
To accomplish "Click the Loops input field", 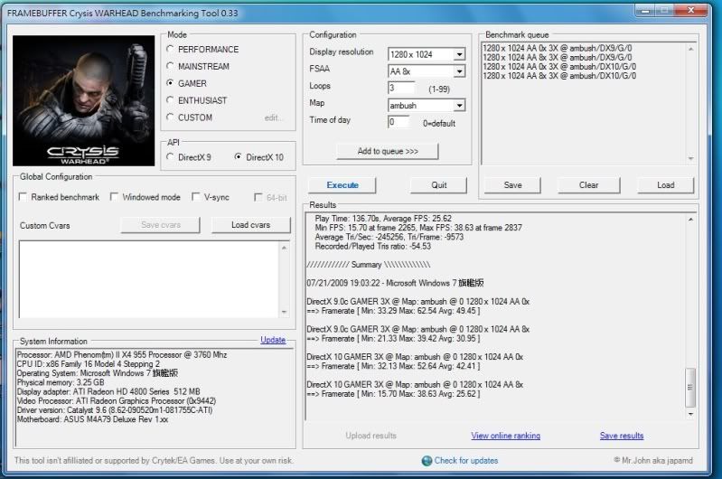I will 401,88.
